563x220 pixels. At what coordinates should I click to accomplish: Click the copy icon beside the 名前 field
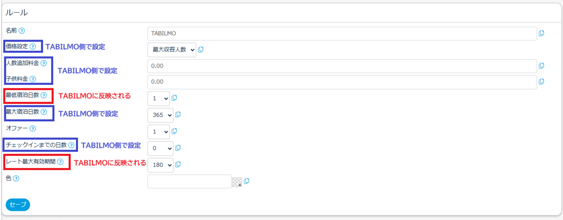541,33
